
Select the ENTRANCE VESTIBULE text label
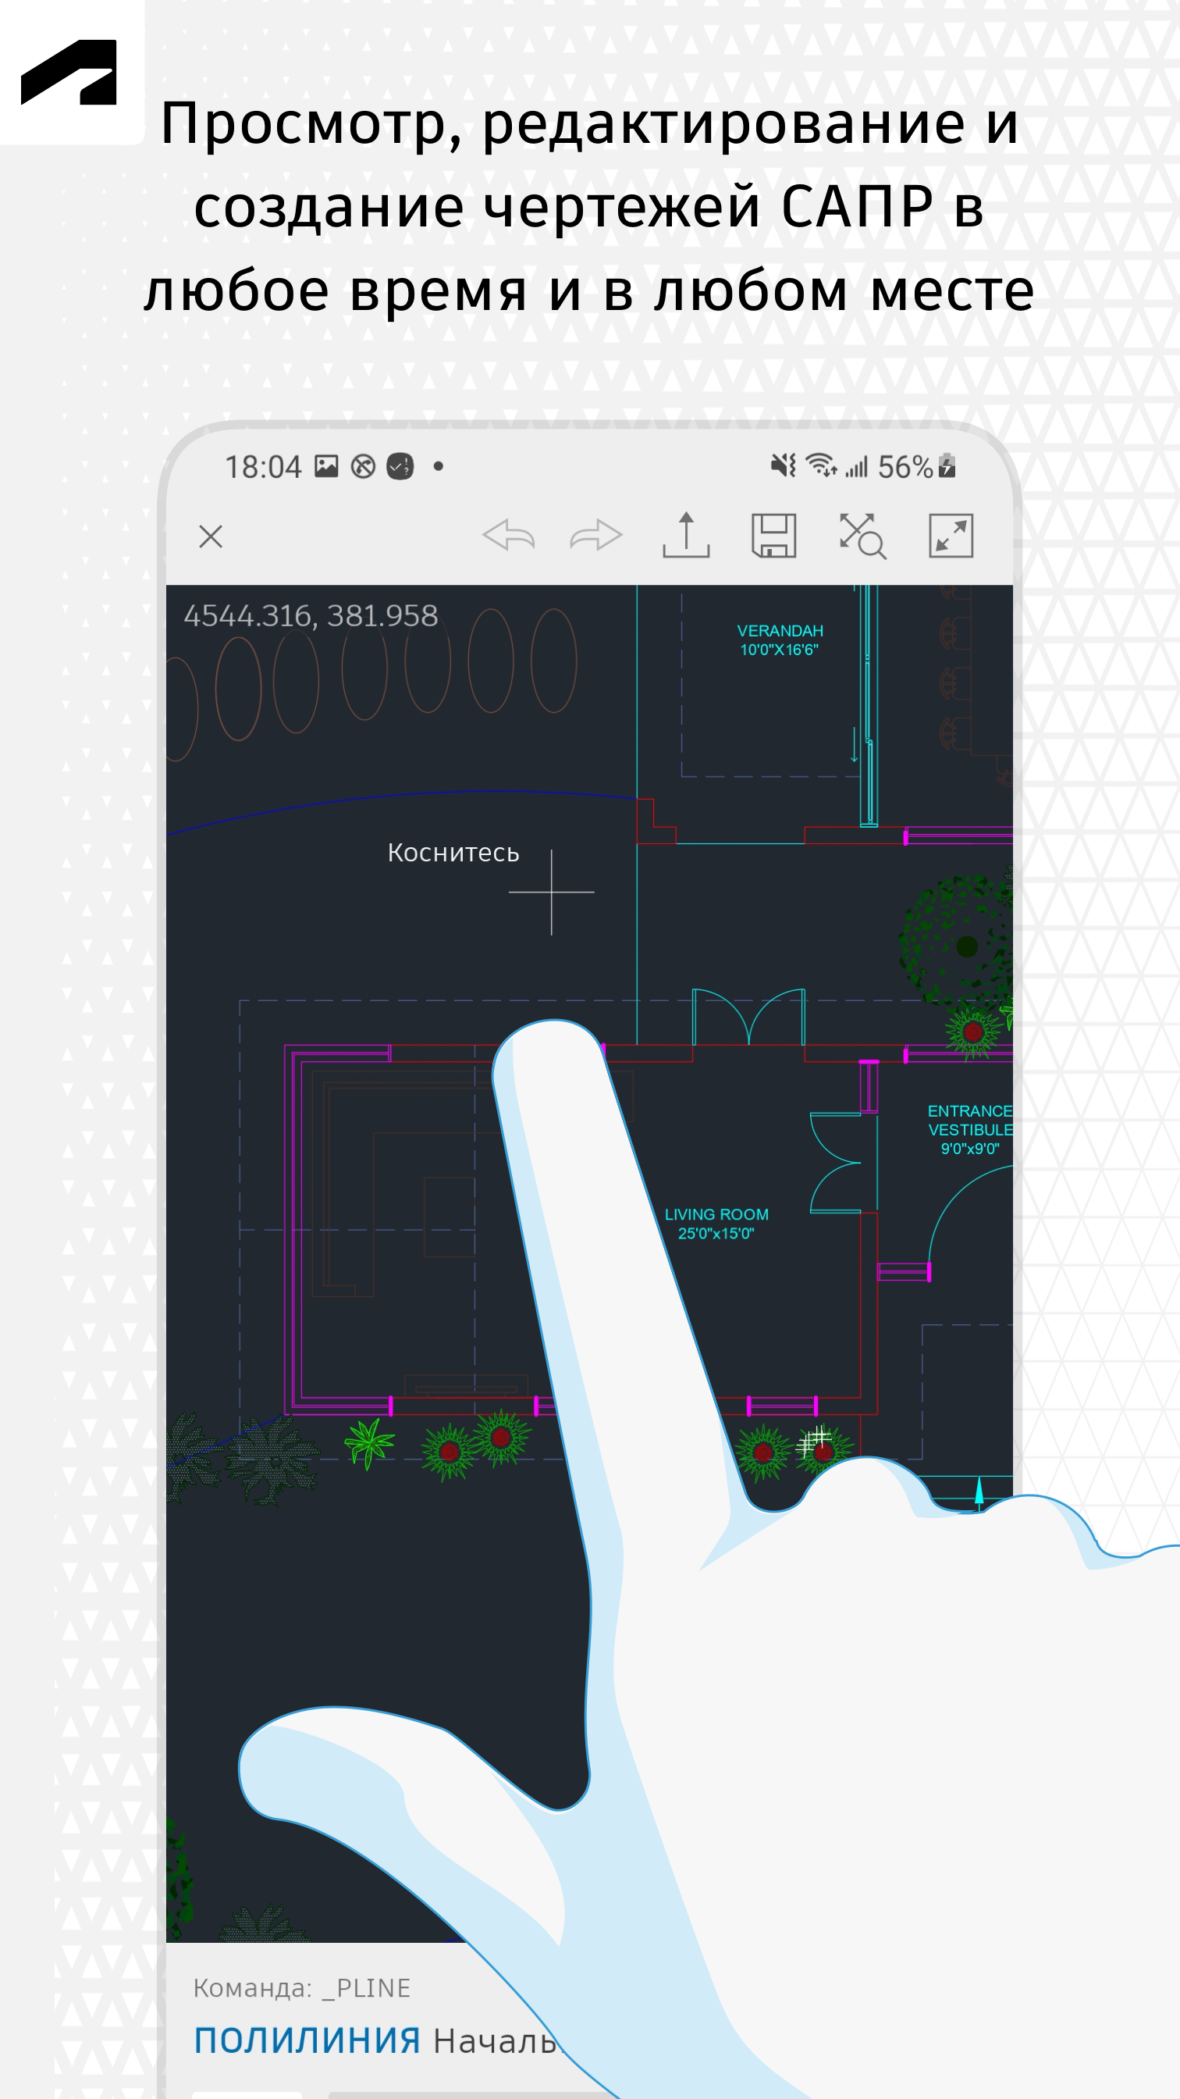[969, 1129]
